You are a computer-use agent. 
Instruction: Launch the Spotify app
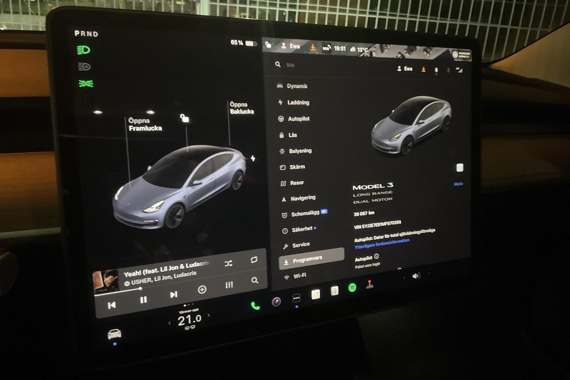click(352, 288)
